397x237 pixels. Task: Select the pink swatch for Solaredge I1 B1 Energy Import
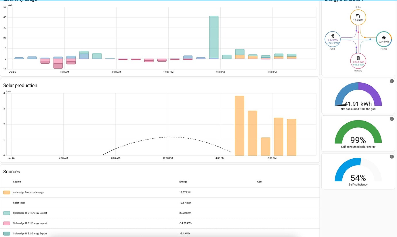pyautogui.click(x=6, y=223)
